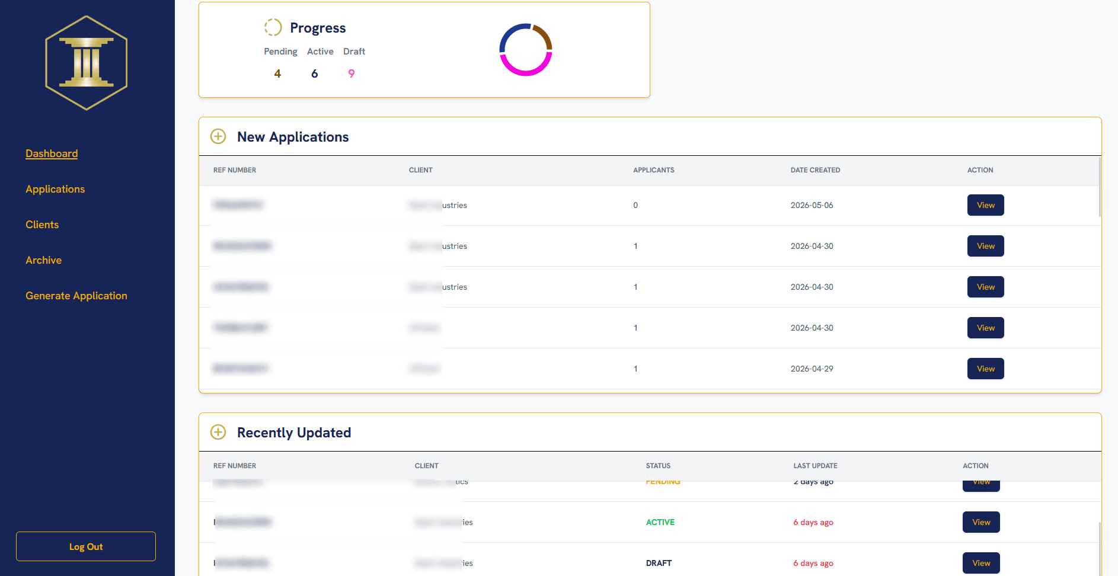
Task: Click the STATUS column header
Action: pos(658,466)
